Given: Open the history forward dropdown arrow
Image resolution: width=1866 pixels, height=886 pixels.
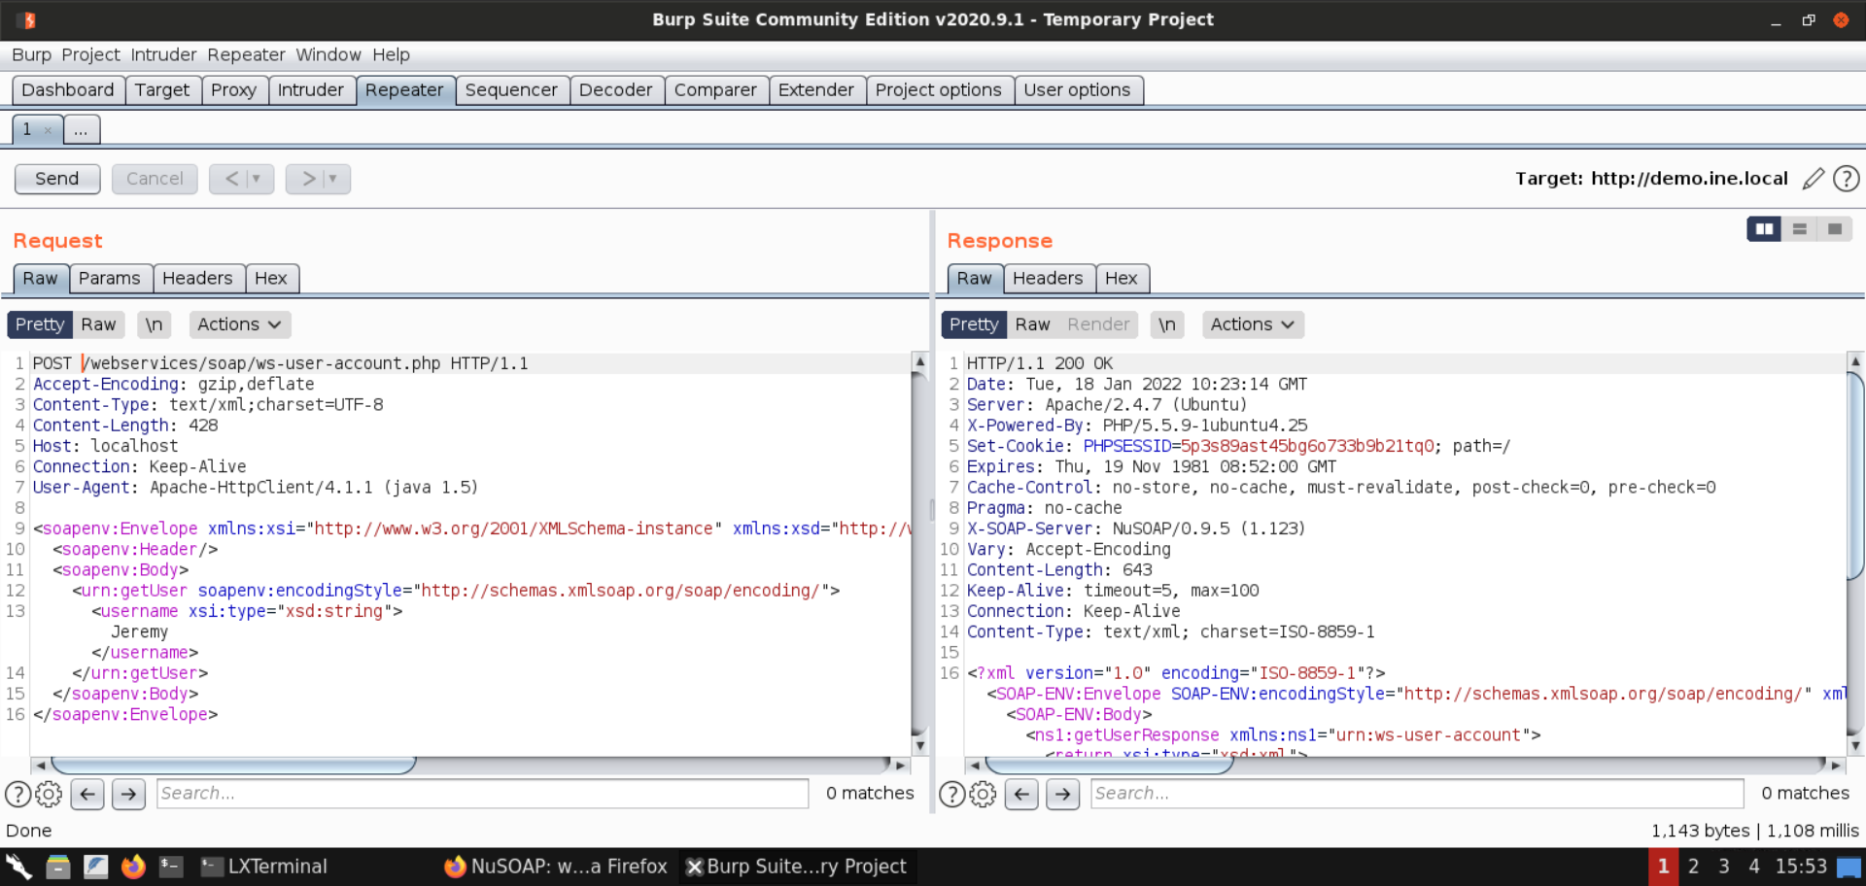Looking at the screenshot, I should (x=332, y=179).
